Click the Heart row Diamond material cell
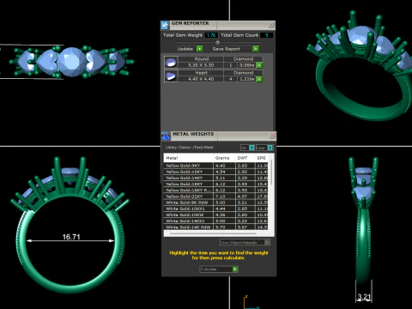 [243, 73]
